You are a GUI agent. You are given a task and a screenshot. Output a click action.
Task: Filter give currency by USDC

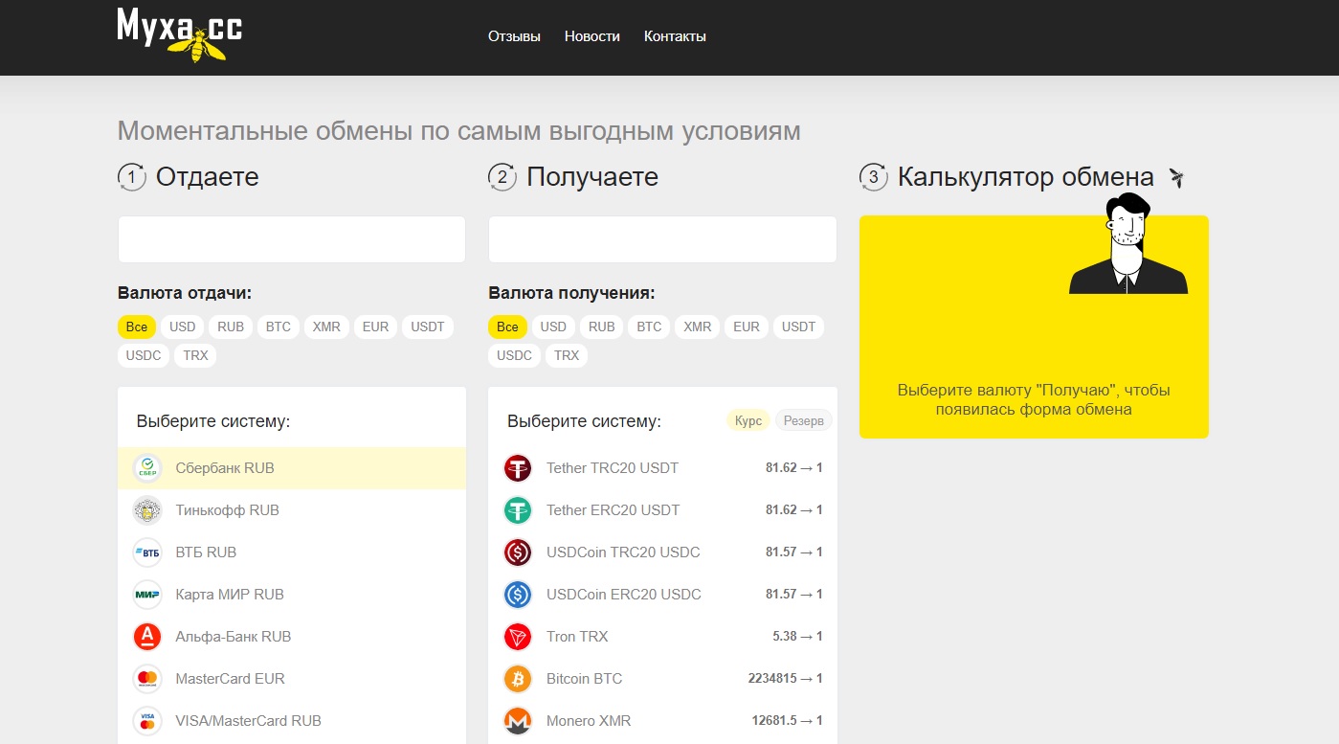(x=144, y=355)
